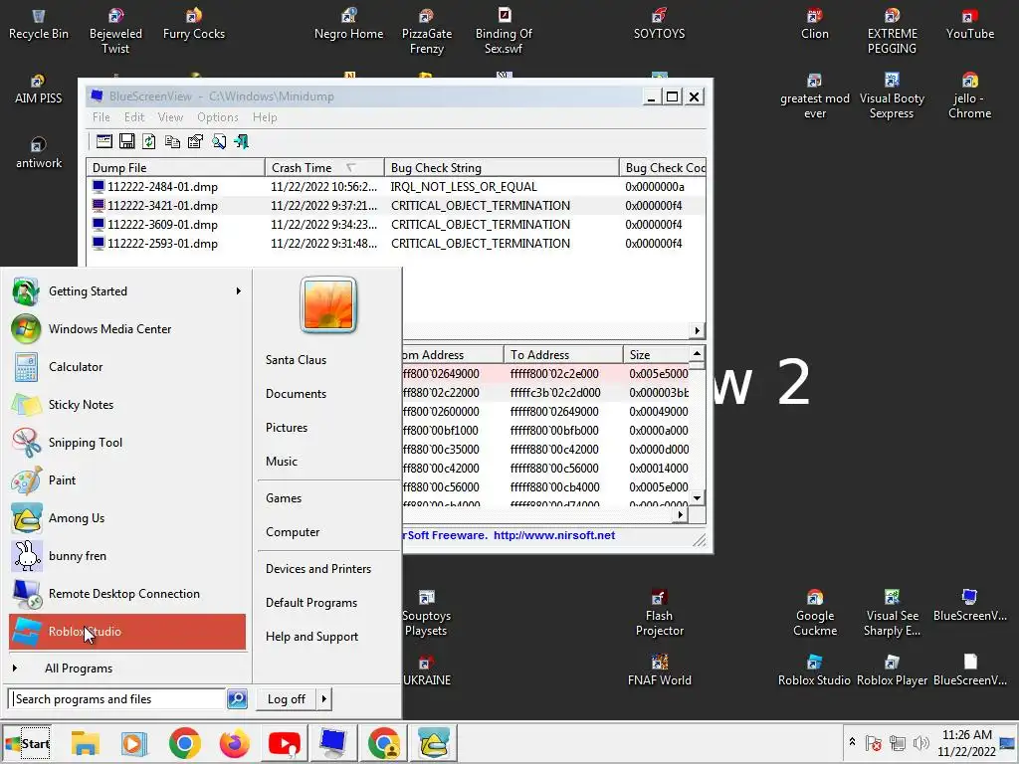Screen dimensions: 1019x764
Task: Open the View menu in BlueScreenView
Action: 170,117
